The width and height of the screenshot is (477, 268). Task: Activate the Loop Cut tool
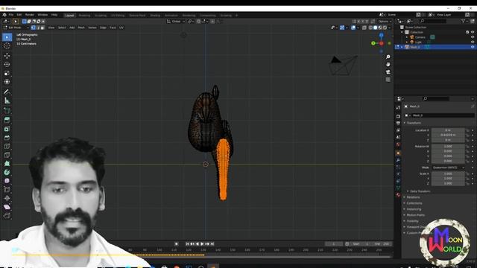click(x=7, y=147)
